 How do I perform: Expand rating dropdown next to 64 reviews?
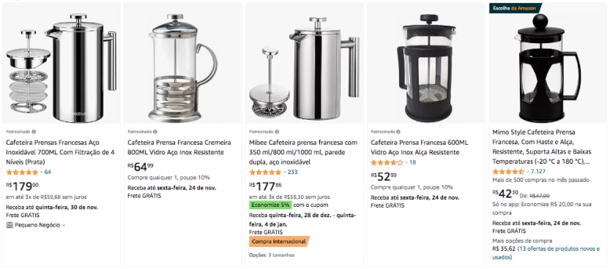42,172
